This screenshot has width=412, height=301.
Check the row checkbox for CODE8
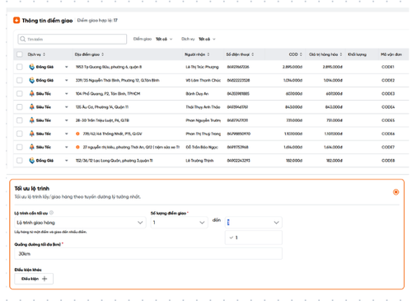point(20,160)
